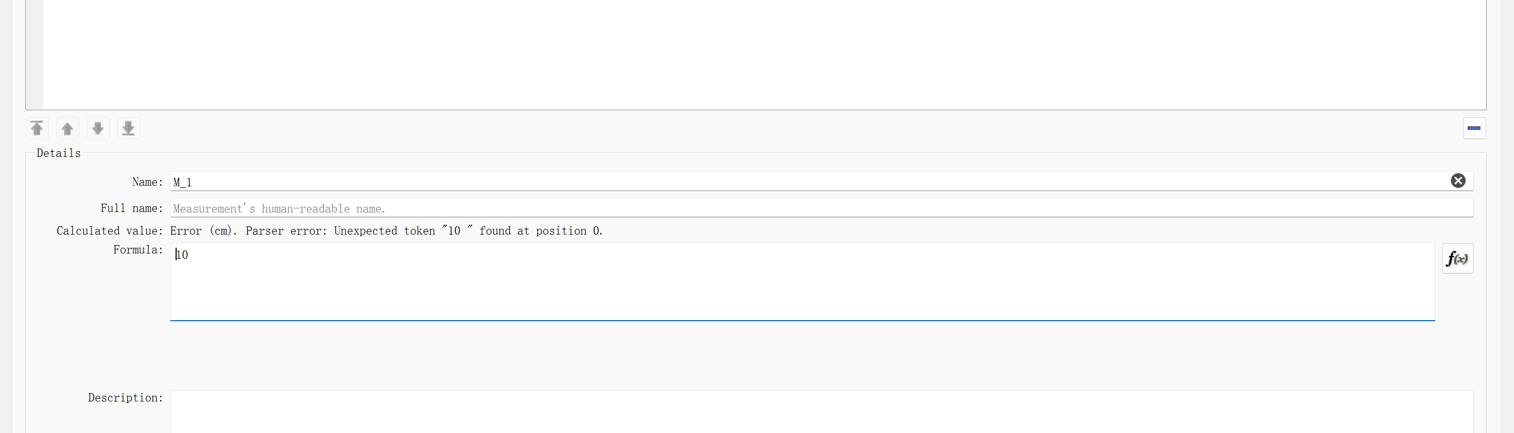Move the measurement down one row
Screen dimensions: 1514x433
coord(98,128)
